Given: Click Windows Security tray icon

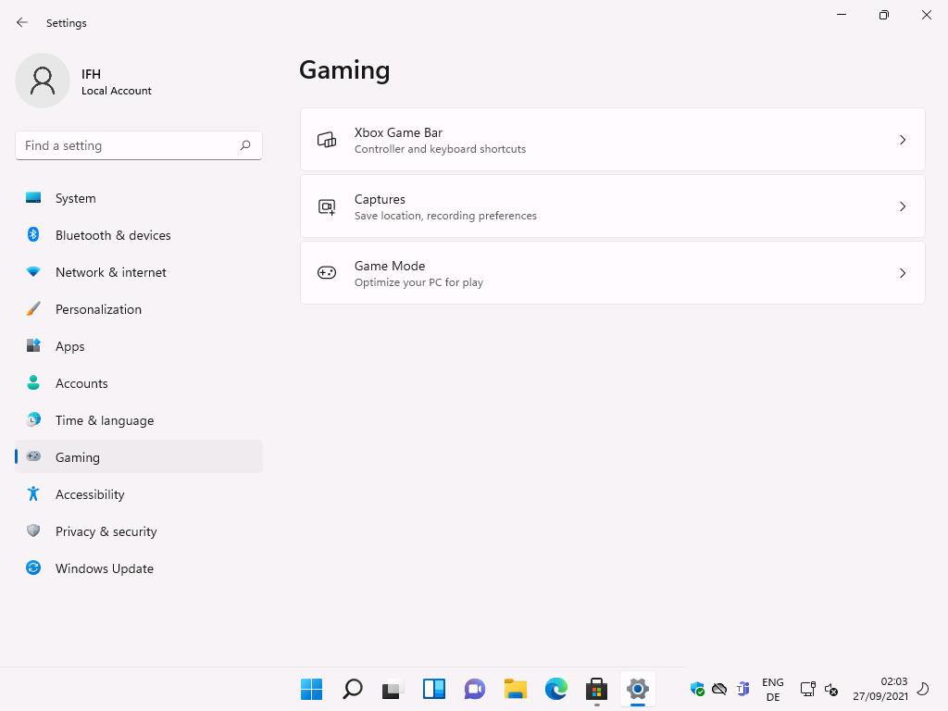Looking at the screenshot, I should pyautogui.click(x=697, y=689).
